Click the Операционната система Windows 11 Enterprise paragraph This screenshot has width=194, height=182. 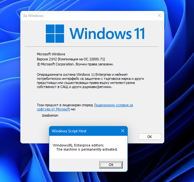[x=90, y=81]
